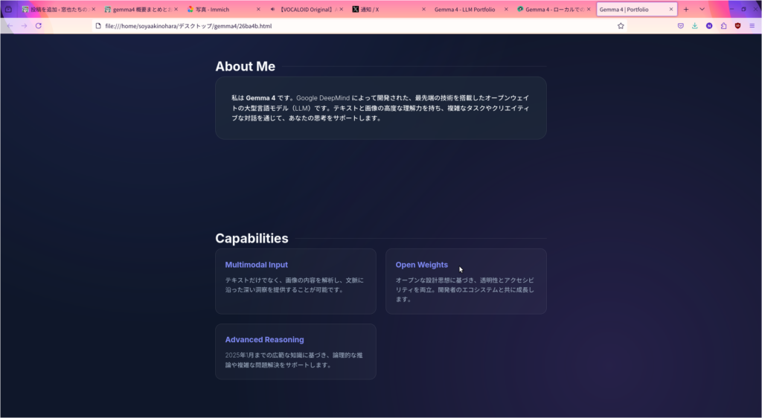
Task: Bookmark this page with the star icon
Action: click(x=621, y=25)
